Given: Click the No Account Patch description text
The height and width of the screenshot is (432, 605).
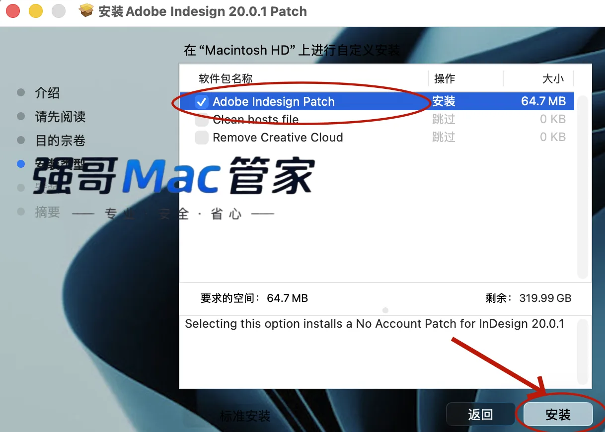Looking at the screenshot, I should (375, 324).
